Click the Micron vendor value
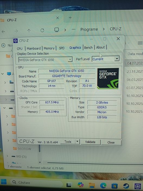This screenshot has width=143, height=191. (102, 112)
